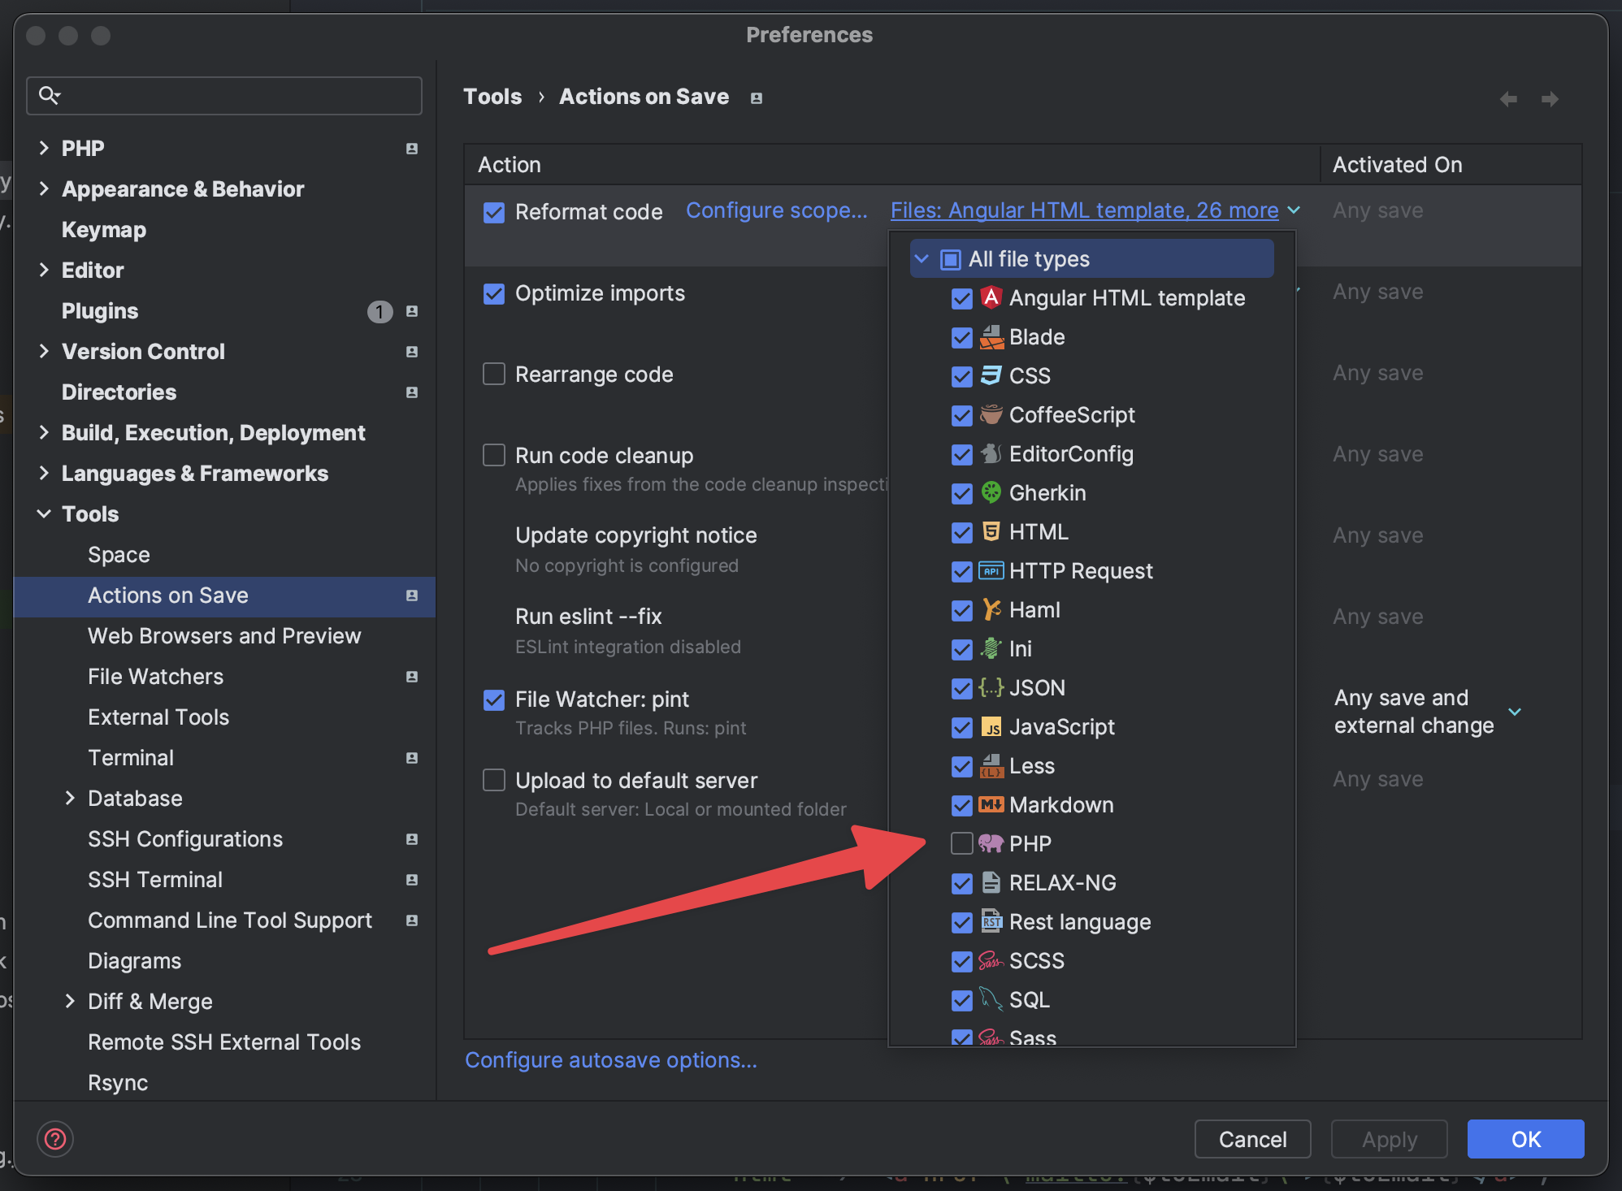Screen dimensions: 1622x1191
Task: Open the File Watcher activation dropdown
Action: [1514, 712]
